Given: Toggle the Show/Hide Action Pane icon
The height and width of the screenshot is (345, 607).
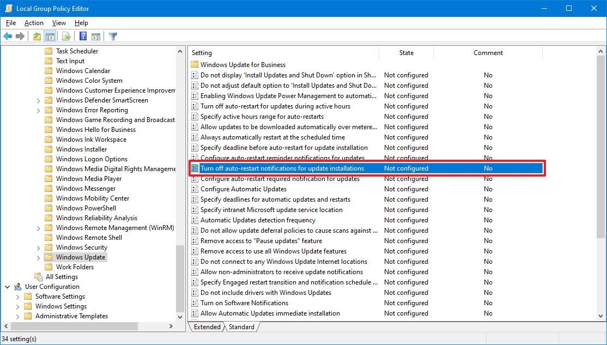Looking at the screenshot, I should [96, 36].
